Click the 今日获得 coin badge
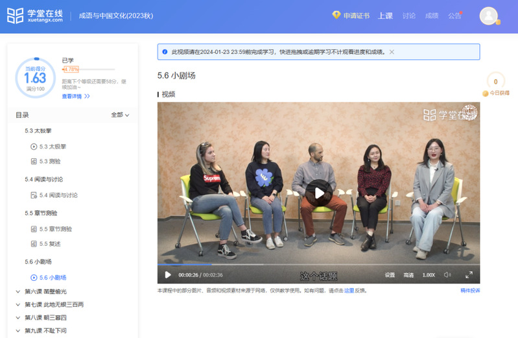518x338 pixels. [x=495, y=84]
